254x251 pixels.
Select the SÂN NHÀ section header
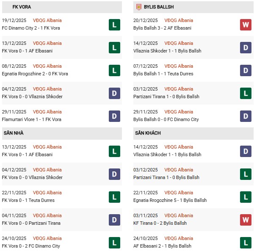[x=14, y=133]
